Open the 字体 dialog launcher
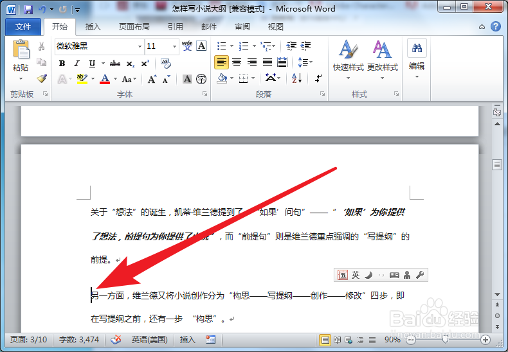Viewport: 508px width, 352px height. 204,94
